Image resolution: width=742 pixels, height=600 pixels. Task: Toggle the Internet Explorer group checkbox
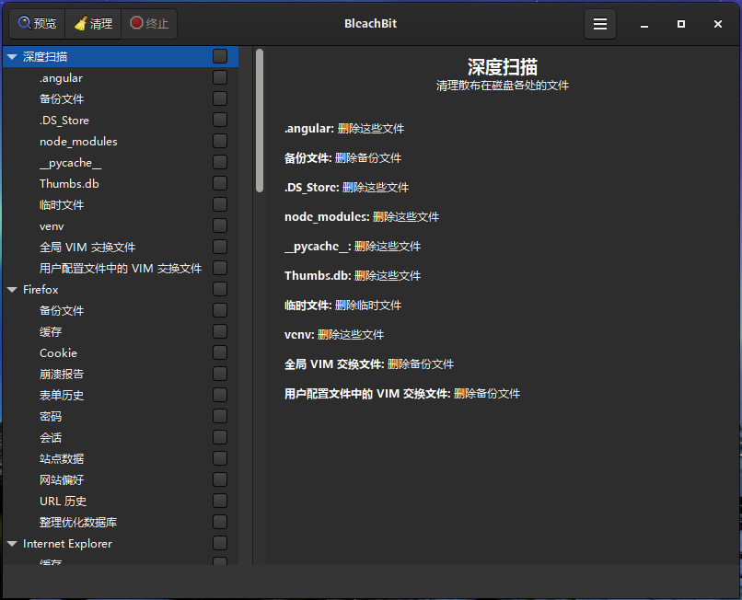220,543
